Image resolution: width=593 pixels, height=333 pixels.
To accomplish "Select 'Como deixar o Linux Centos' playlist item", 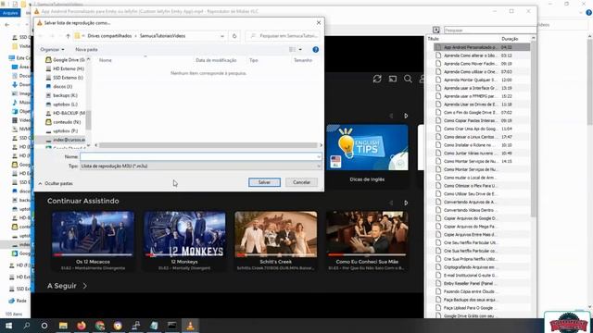I will [482, 137].
